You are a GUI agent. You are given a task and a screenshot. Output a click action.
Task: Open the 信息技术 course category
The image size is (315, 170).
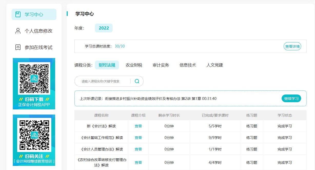point(188,65)
